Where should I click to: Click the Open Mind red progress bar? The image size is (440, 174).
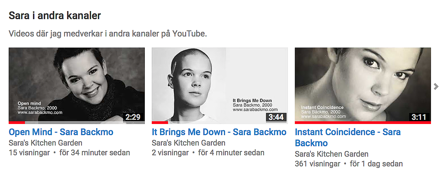(x=17, y=123)
